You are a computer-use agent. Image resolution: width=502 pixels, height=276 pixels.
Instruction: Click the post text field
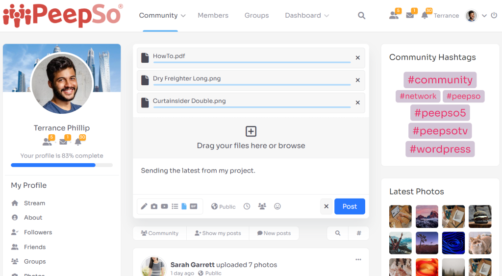coord(251,176)
